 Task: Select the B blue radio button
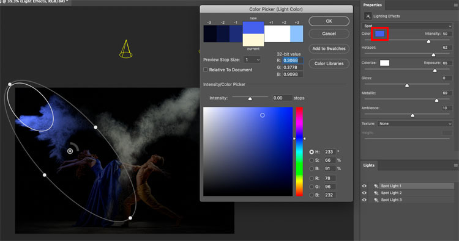click(x=312, y=195)
